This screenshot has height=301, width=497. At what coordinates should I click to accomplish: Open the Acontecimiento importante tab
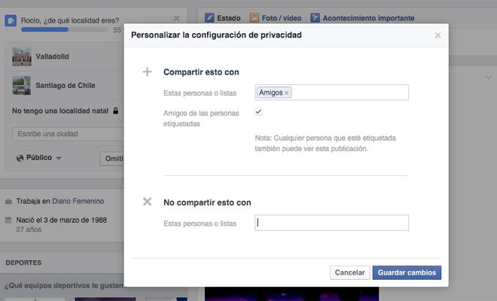tap(363, 18)
